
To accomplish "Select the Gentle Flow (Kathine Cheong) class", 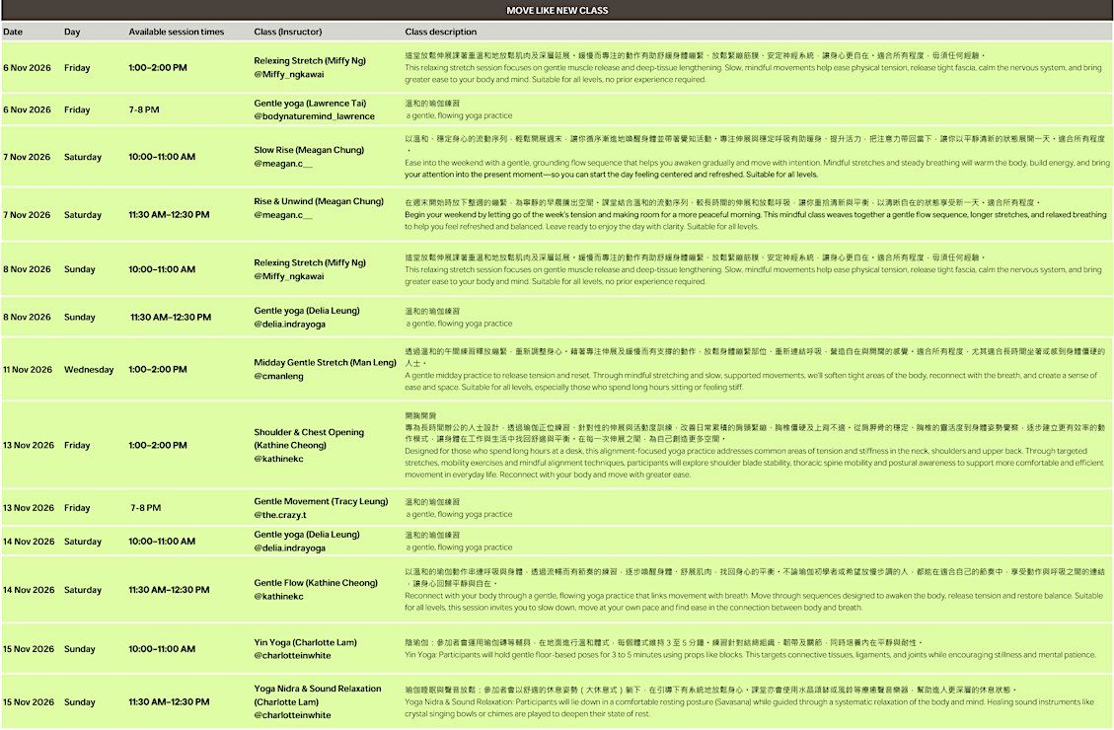I will [x=316, y=582].
